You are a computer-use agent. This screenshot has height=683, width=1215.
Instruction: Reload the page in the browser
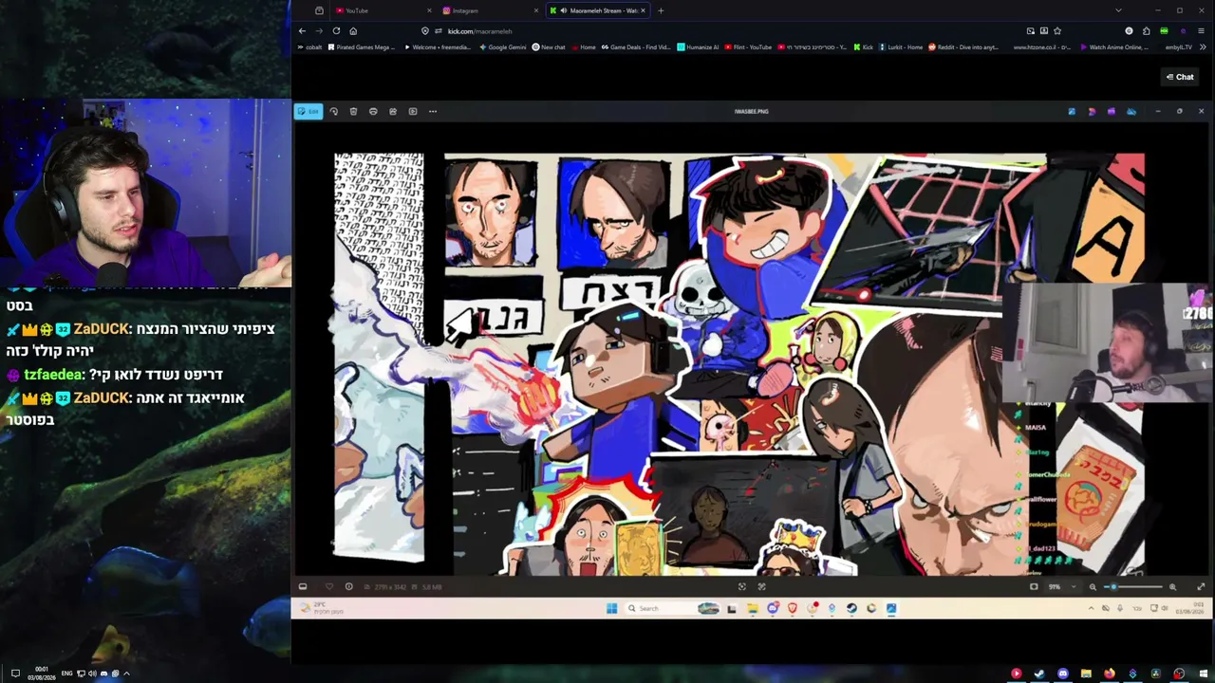click(x=336, y=31)
